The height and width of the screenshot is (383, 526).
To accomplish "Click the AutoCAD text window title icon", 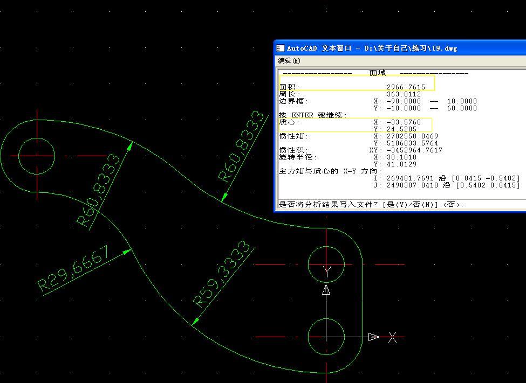I will coord(280,48).
